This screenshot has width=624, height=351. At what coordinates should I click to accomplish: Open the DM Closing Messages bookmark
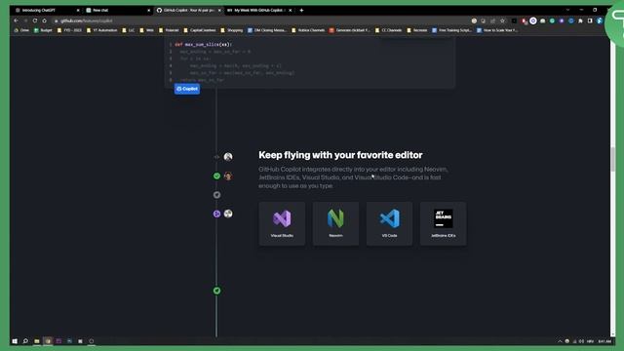point(267,30)
